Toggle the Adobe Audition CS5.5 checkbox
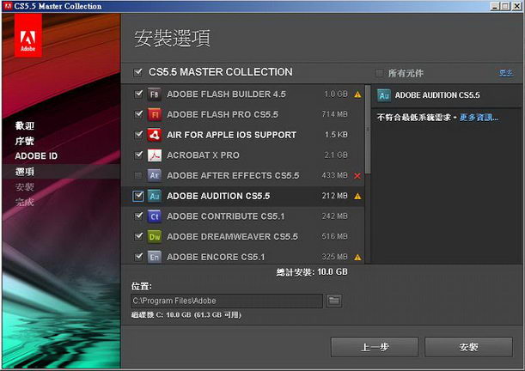The image size is (525, 371). pos(138,196)
